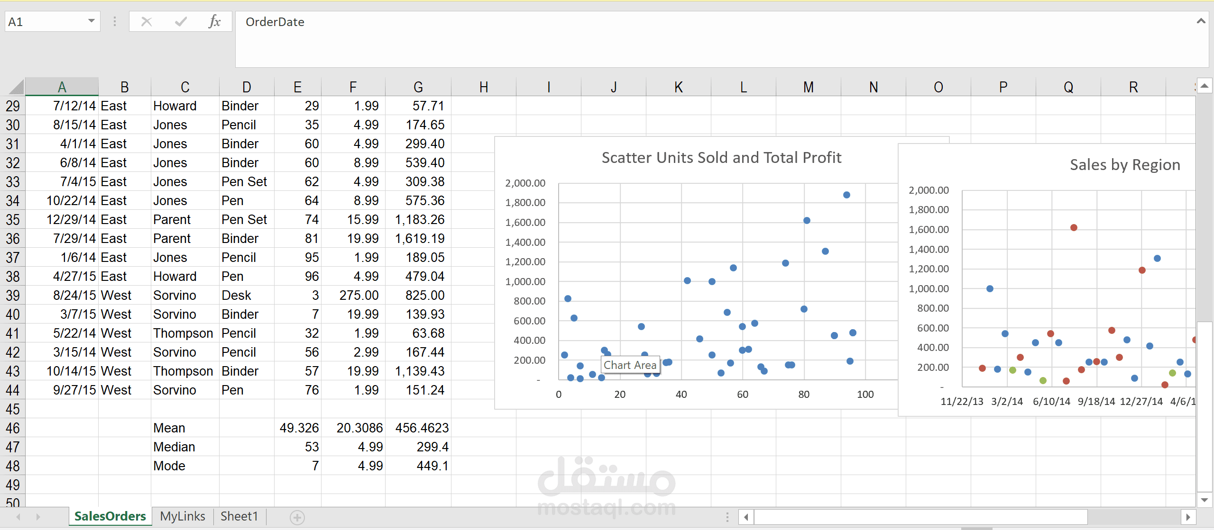This screenshot has height=530, width=1214.
Task: Select the SalesOrders sheet tab
Action: (110, 516)
